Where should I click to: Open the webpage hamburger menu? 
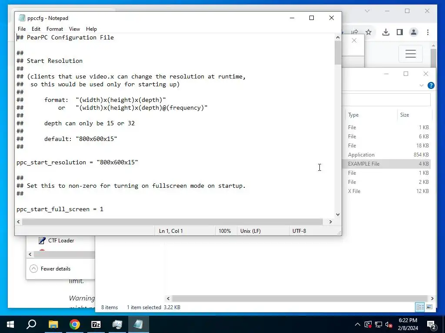click(411, 54)
